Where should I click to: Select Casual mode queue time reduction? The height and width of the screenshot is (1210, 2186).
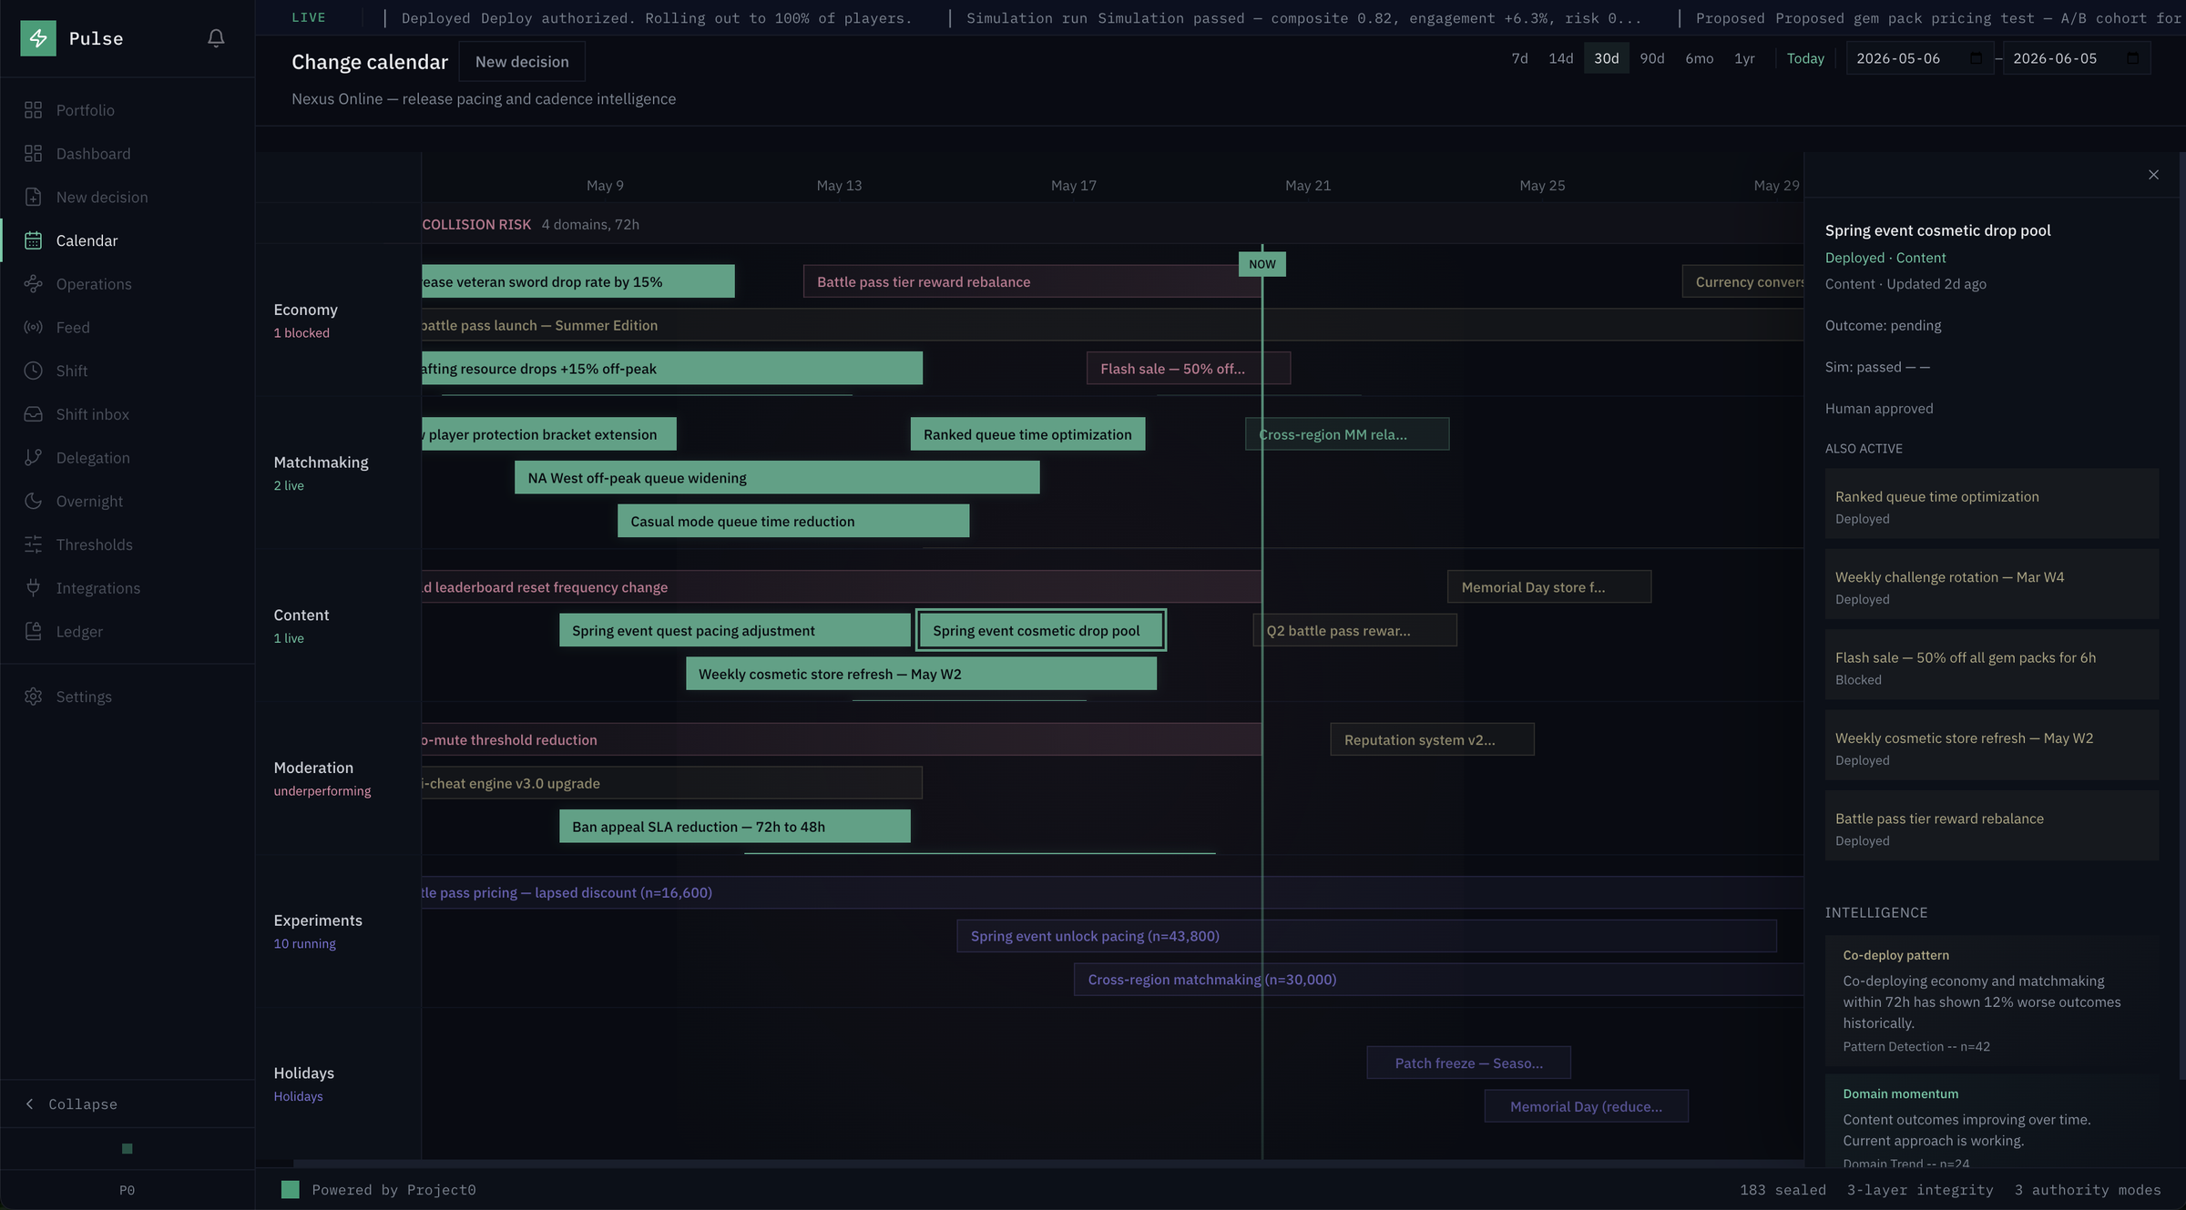coord(793,522)
